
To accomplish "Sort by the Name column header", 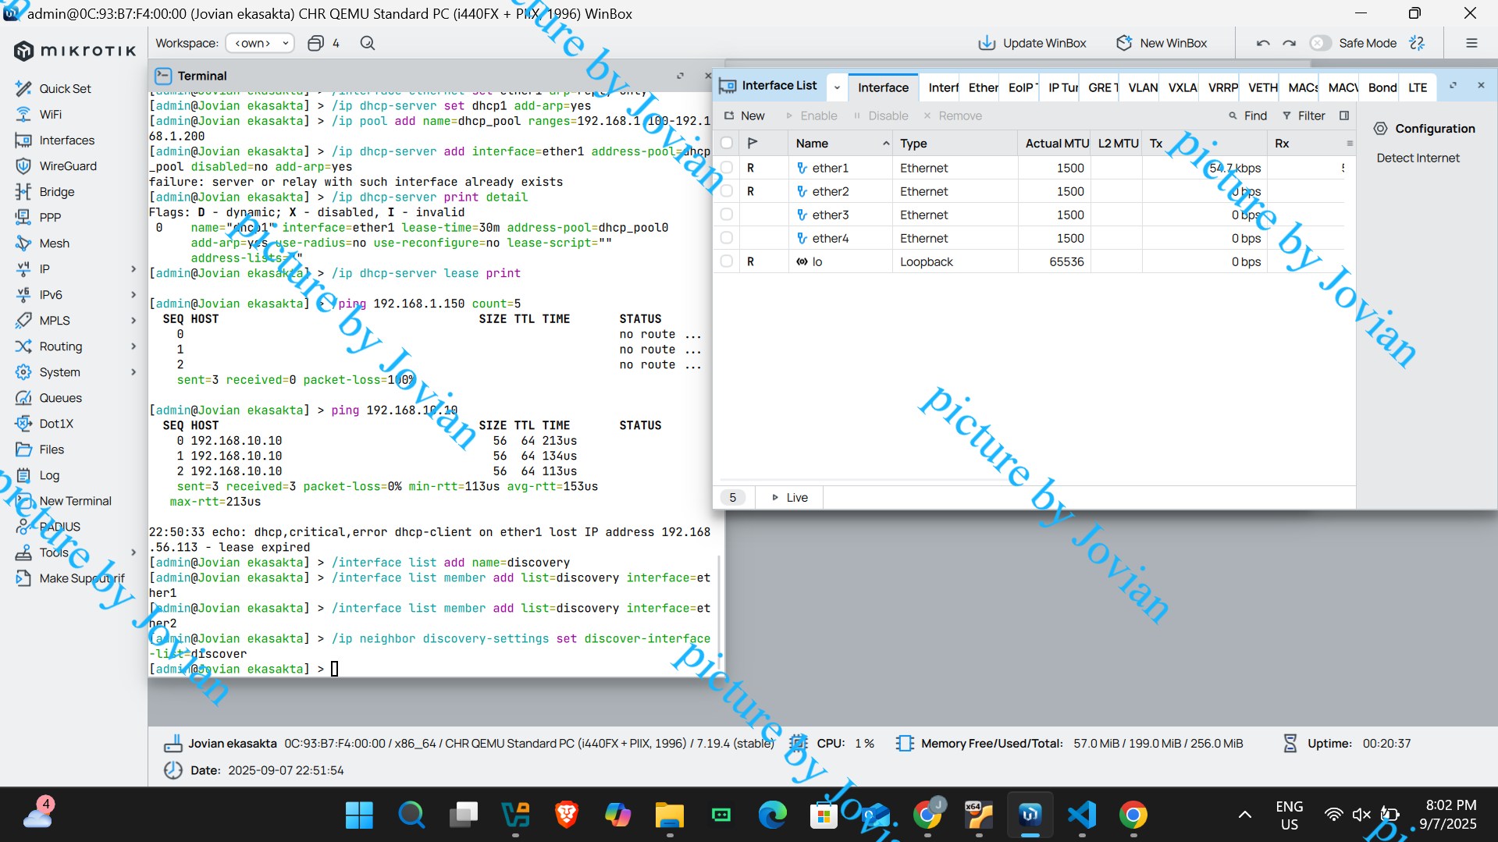I will click(x=840, y=144).
